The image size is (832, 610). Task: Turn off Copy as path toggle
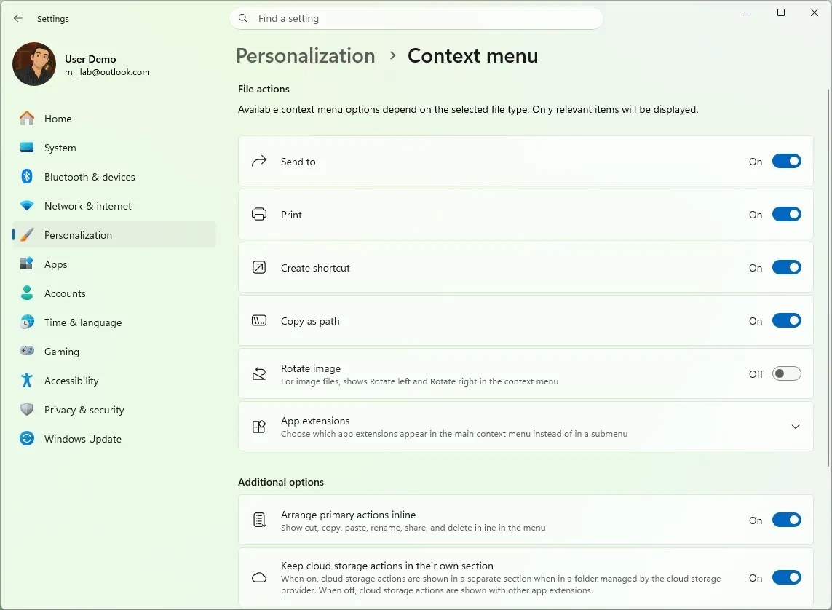[x=786, y=321]
